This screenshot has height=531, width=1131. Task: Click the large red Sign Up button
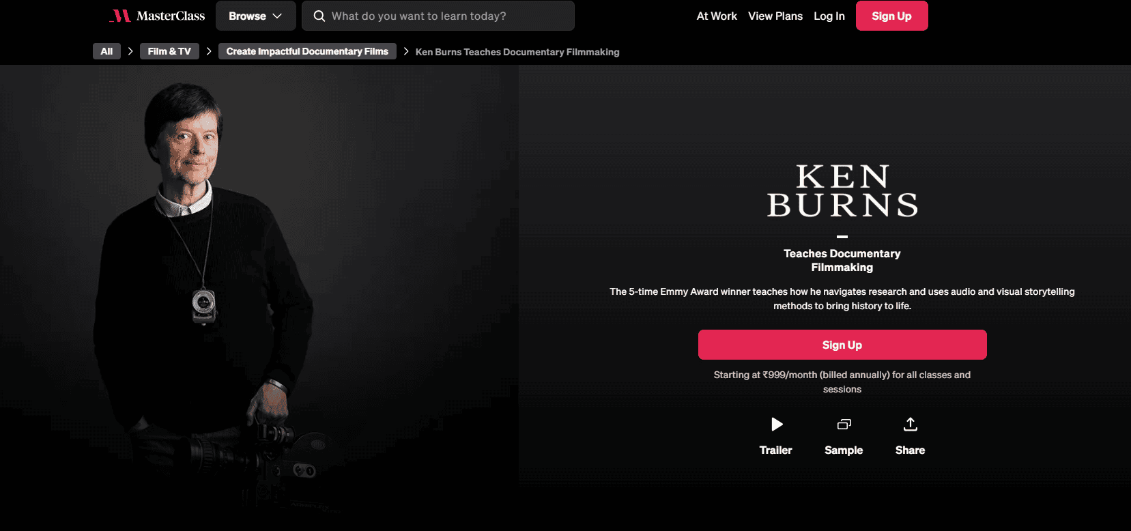click(x=842, y=345)
